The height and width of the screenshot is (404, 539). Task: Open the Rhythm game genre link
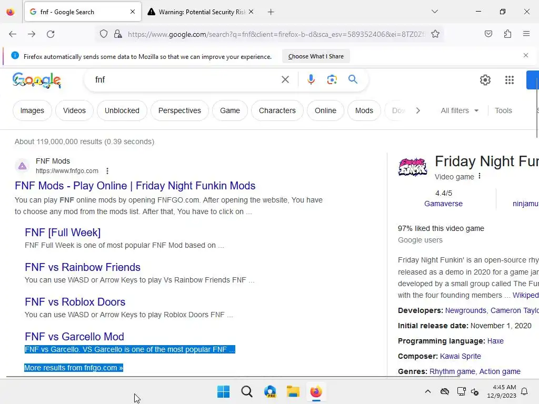pyautogui.click(x=452, y=371)
